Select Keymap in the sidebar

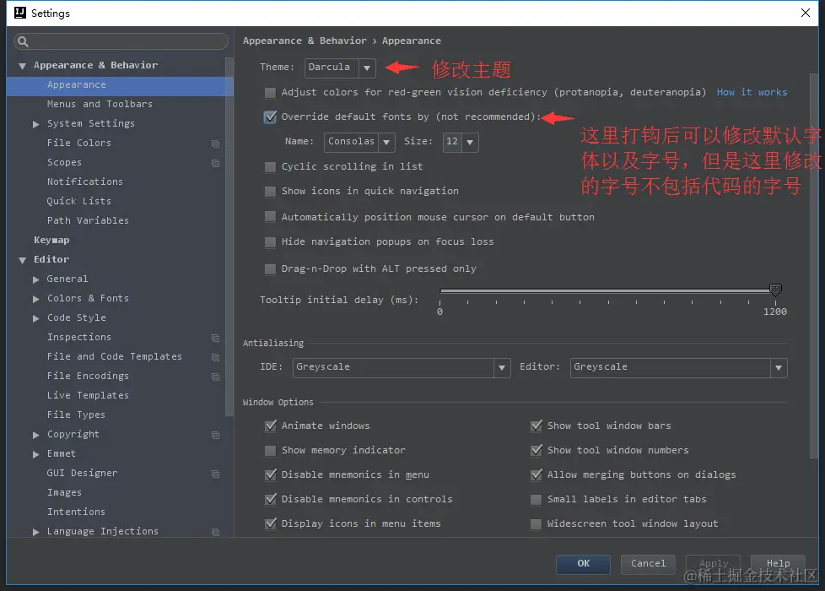(x=51, y=240)
